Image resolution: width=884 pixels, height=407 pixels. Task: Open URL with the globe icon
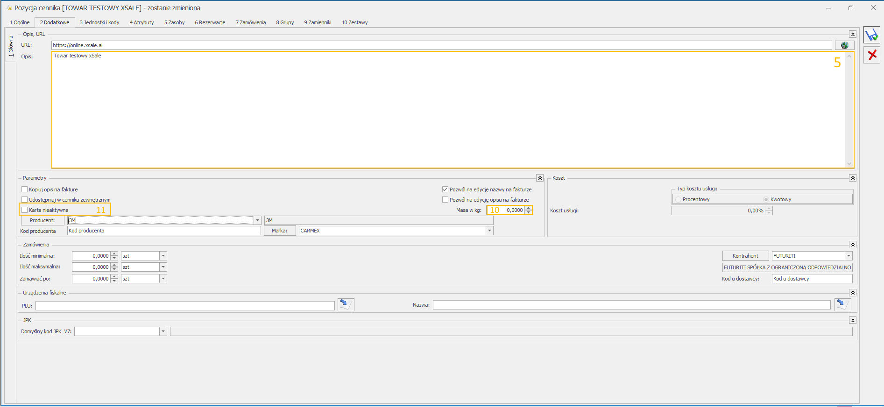[x=844, y=45]
